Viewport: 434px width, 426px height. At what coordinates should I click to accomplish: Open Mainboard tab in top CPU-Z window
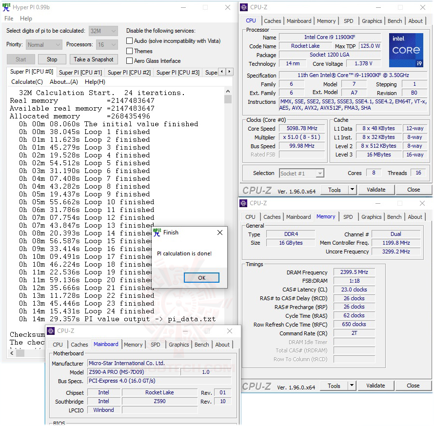299,21
